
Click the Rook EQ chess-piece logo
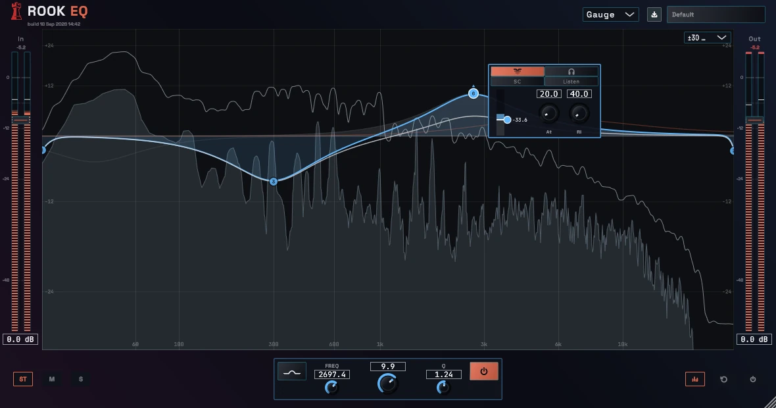(17, 11)
